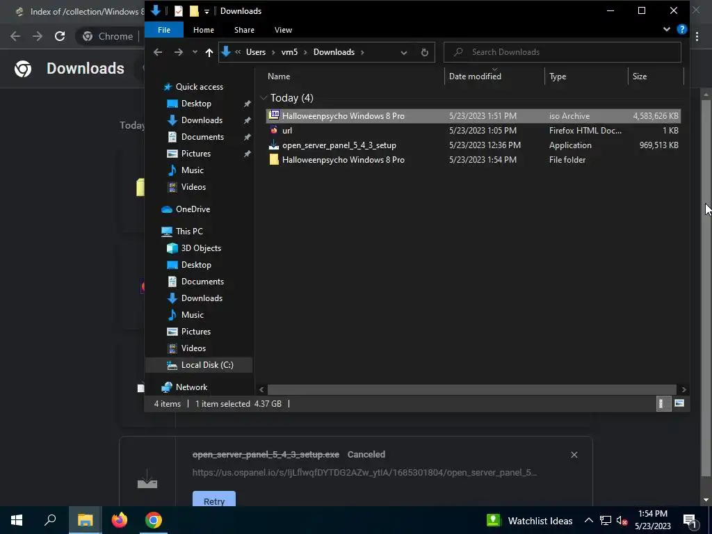Show hidden system tray icons

coord(588,520)
